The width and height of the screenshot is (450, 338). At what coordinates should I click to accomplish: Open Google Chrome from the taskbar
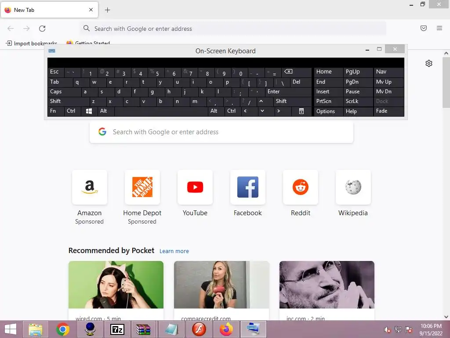coord(63,329)
